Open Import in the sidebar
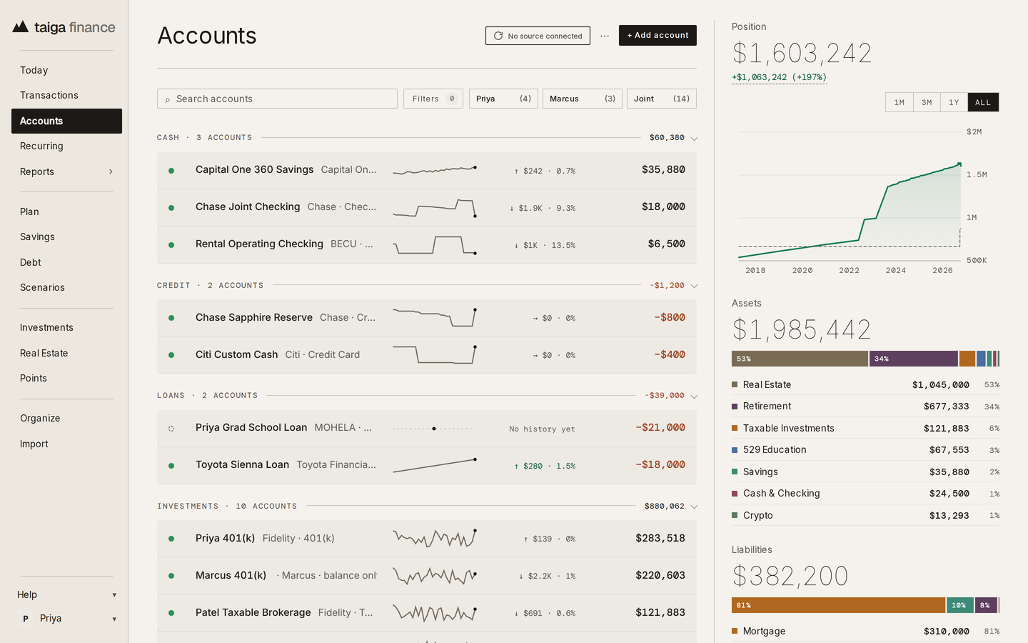The width and height of the screenshot is (1028, 643). 66,444
